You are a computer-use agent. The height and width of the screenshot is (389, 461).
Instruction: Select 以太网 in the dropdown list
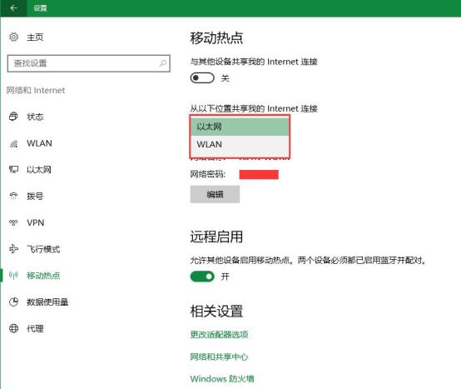(x=240, y=127)
